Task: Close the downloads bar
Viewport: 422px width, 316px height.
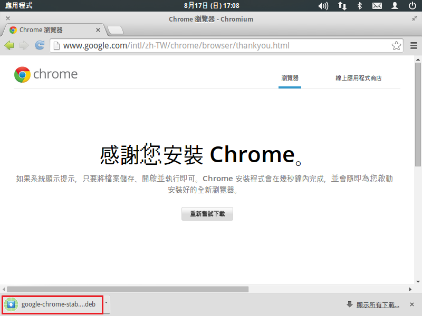Action: point(412,304)
